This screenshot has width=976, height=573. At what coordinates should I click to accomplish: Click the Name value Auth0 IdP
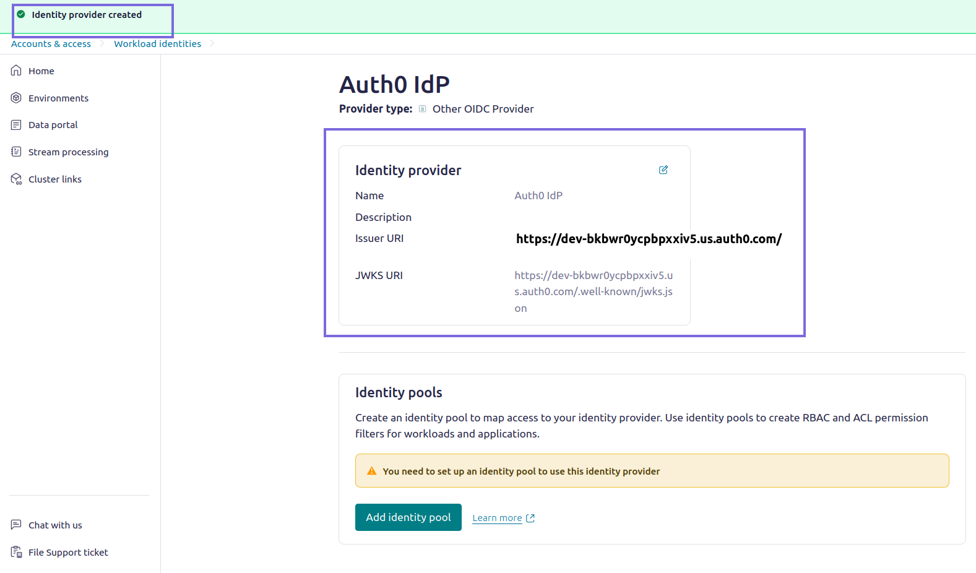(x=538, y=196)
